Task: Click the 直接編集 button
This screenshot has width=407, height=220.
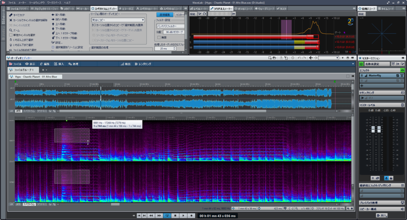Action: (165, 15)
